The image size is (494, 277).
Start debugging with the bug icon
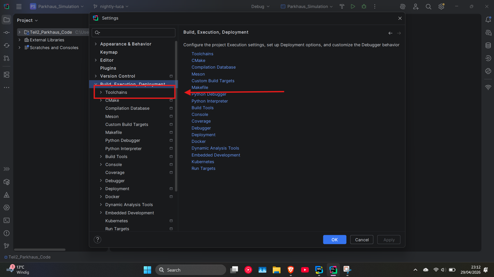[x=364, y=6]
